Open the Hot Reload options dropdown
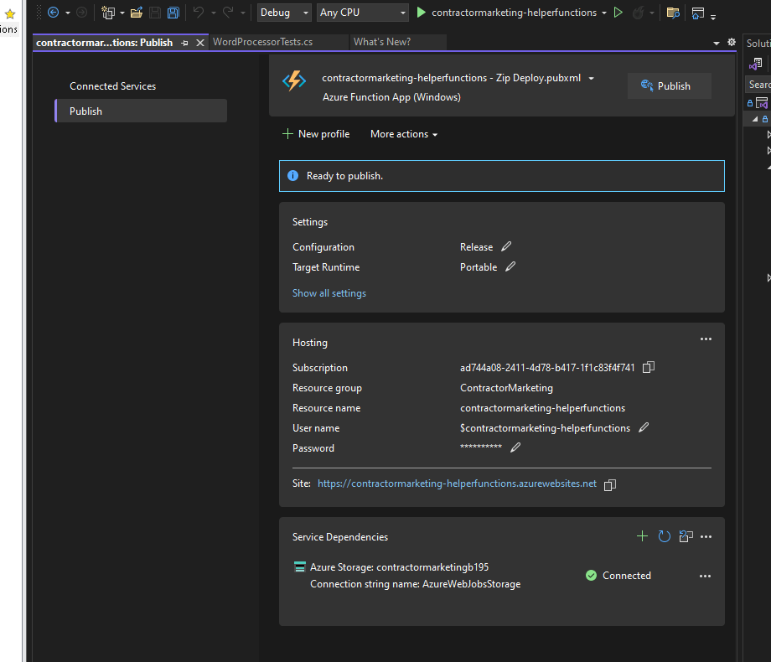Viewport: 771px width, 662px height. pos(652,13)
